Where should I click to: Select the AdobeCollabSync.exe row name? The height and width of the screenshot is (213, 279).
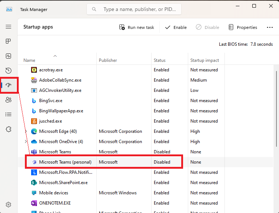[x=60, y=80]
